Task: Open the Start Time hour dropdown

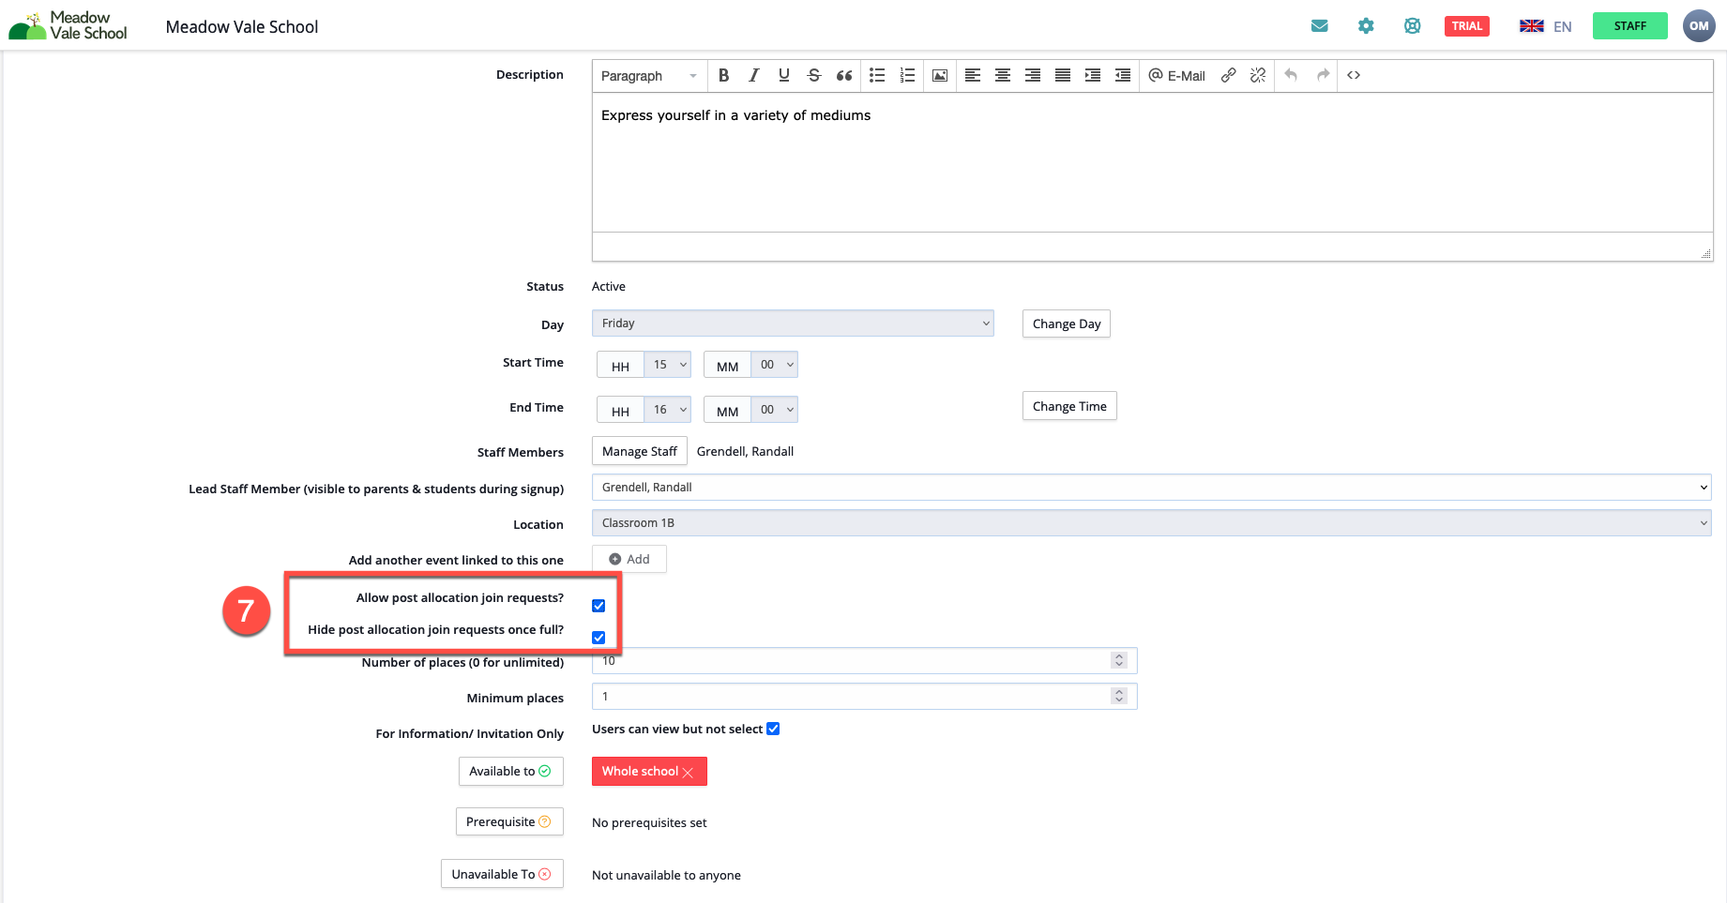Action: [667, 365]
